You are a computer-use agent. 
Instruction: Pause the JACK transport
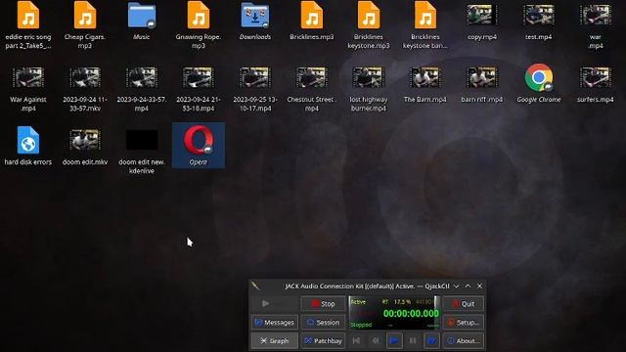[x=413, y=341]
